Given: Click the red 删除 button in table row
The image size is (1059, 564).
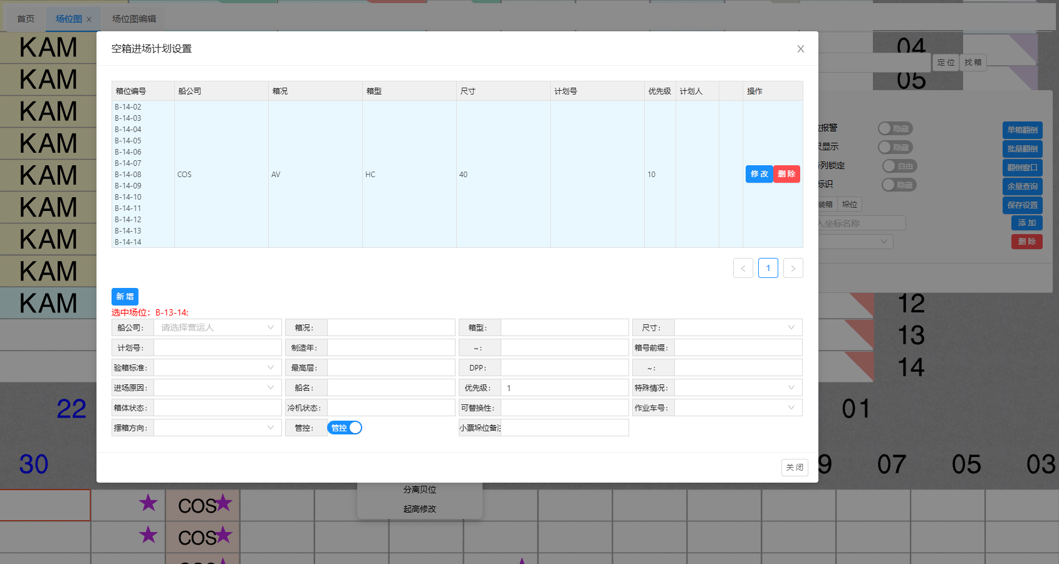Looking at the screenshot, I should 786,174.
